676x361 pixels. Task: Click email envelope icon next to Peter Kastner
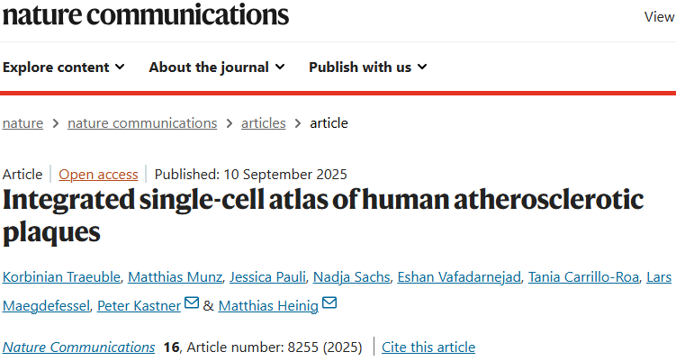[191, 304]
